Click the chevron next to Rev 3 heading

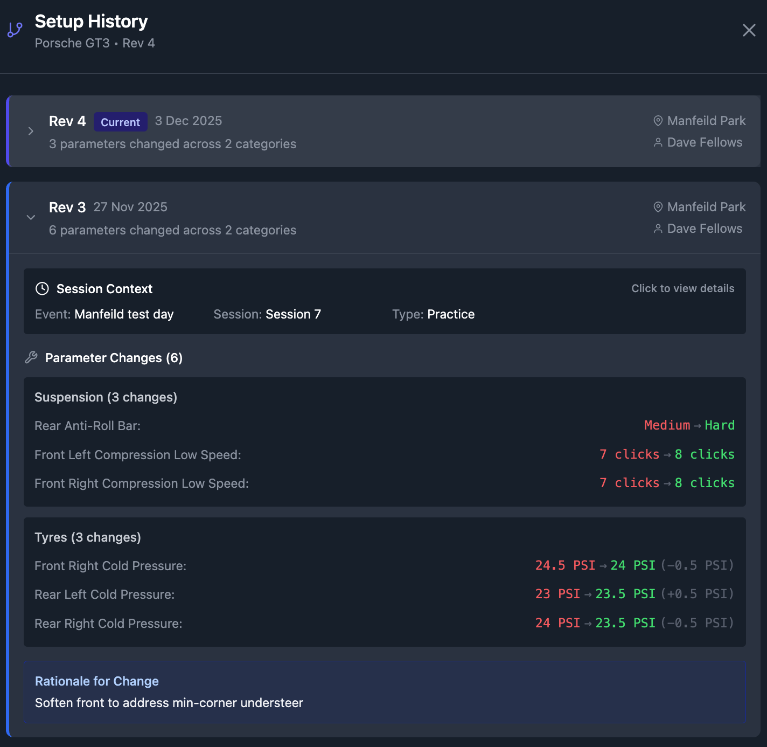click(31, 217)
